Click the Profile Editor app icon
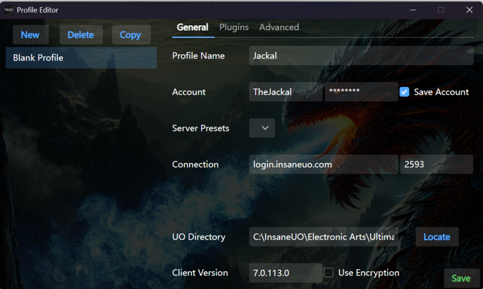 [x=8, y=10]
